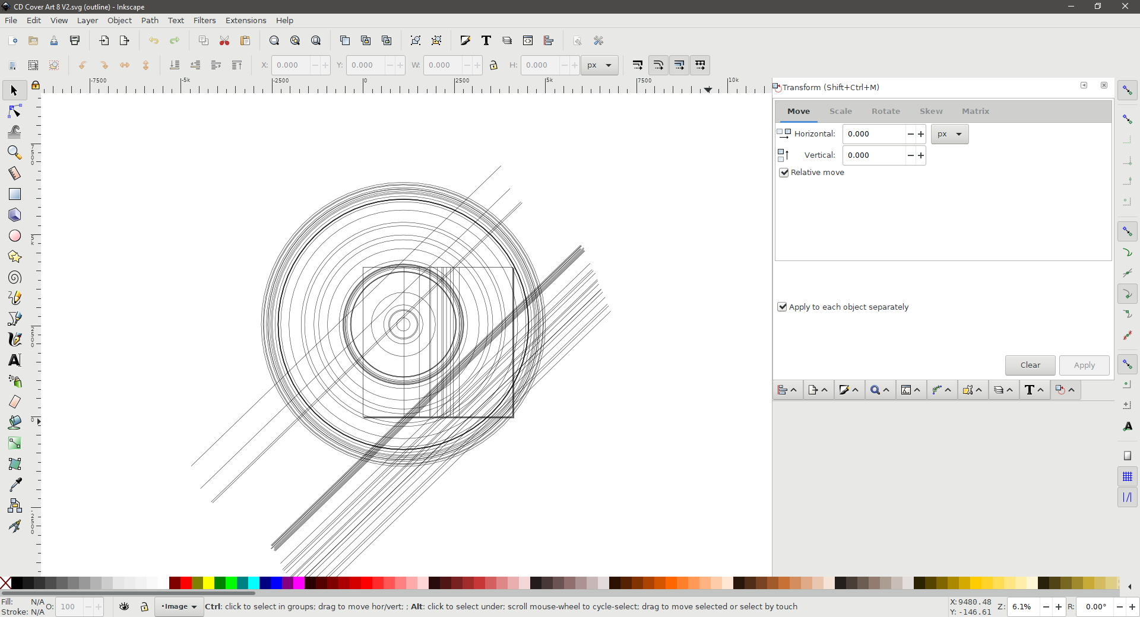Open the Text and Font dialog

(x=1030, y=390)
